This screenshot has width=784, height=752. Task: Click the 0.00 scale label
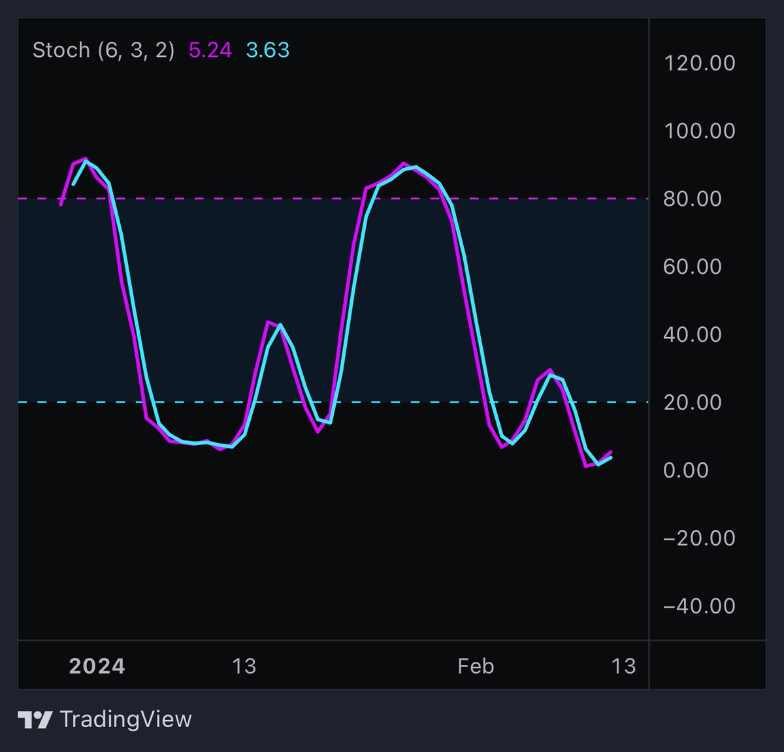click(x=686, y=470)
